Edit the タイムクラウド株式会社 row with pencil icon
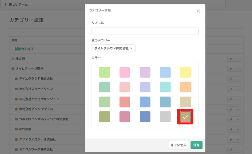Screen dimensions: 252x154 231,79
